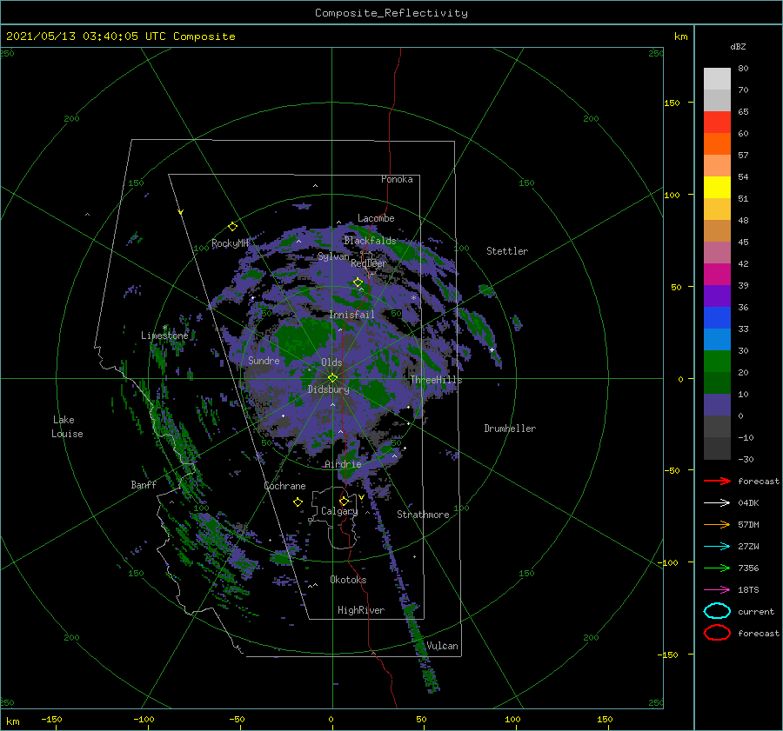
Task: Click the yellow diamond marker above Calgary
Action: [344, 501]
